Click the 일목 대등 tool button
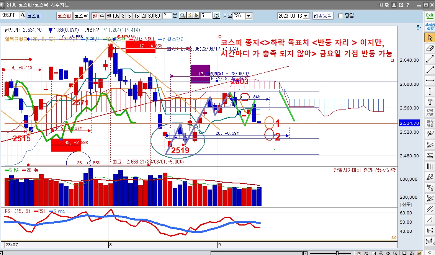The height and width of the screenshot is (255, 435). [430, 123]
